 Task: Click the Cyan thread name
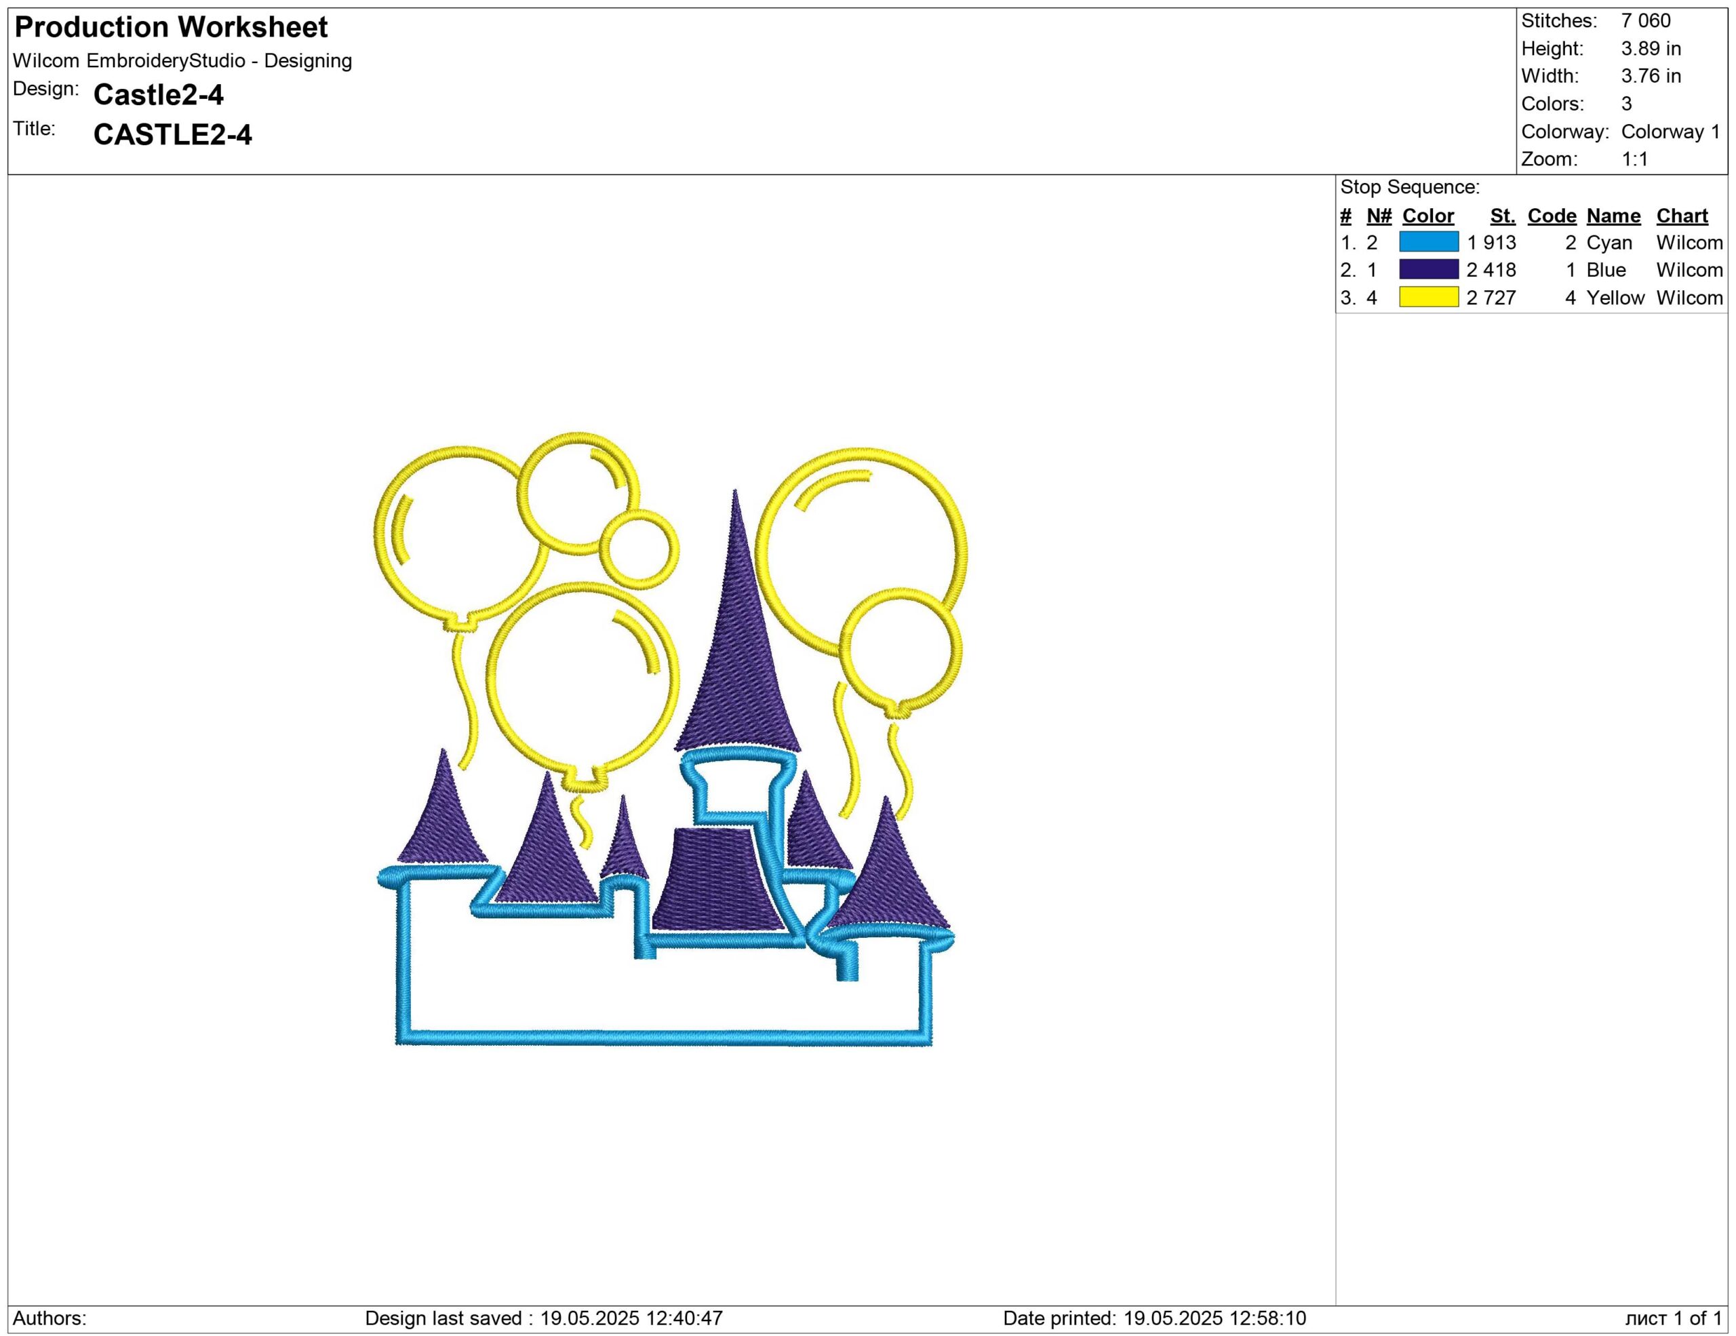coord(1609,242)
